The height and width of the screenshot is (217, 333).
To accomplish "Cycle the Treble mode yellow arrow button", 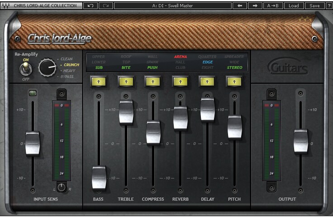I will [126, 82].
